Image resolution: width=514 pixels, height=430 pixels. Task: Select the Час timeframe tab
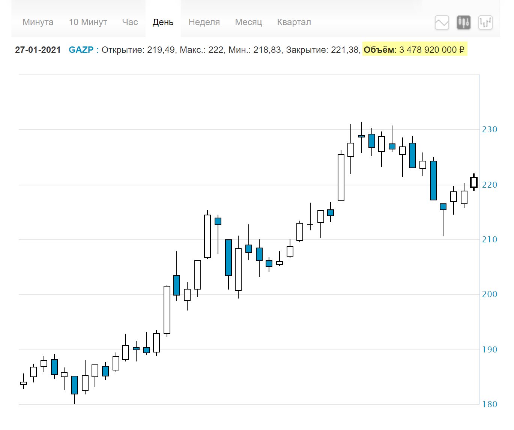click(130, 22)
